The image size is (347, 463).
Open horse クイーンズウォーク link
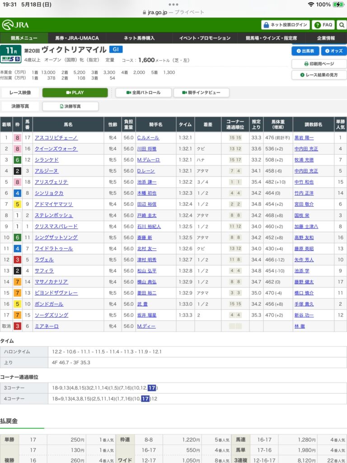[x=56, y=149]
